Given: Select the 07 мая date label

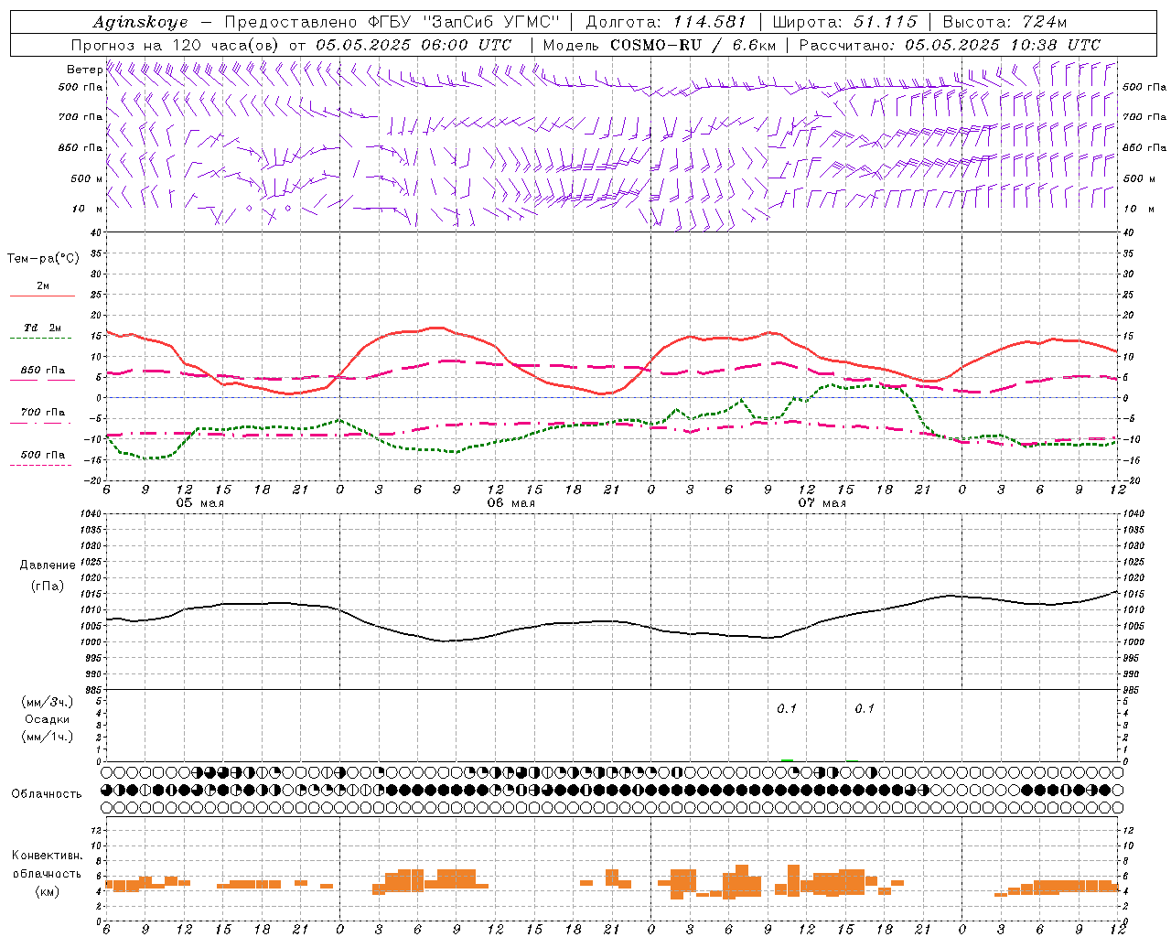Looking at the screenshot, I should pos(822,503).
